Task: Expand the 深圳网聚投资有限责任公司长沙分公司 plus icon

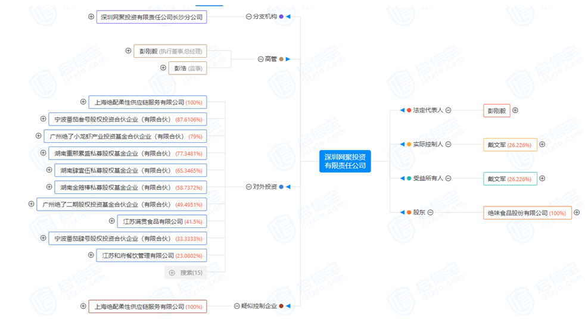Action: 91,17
